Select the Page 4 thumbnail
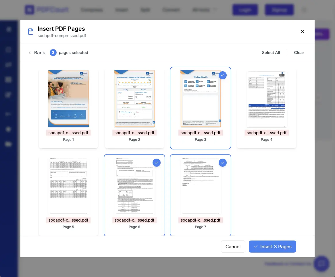The width and height of the screenshot is (335, 277). (266, 99)
